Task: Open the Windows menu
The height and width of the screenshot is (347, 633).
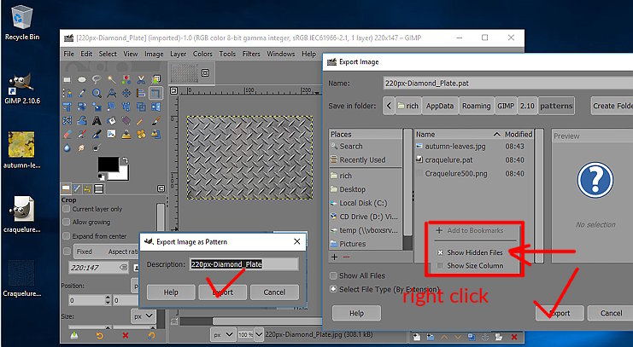Action: point(280,54)
